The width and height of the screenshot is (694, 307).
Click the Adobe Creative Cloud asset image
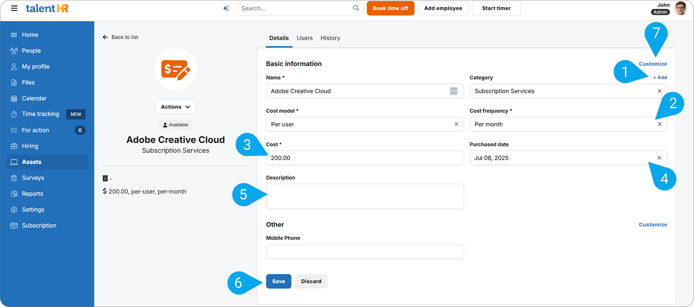[x=176, y=69]
